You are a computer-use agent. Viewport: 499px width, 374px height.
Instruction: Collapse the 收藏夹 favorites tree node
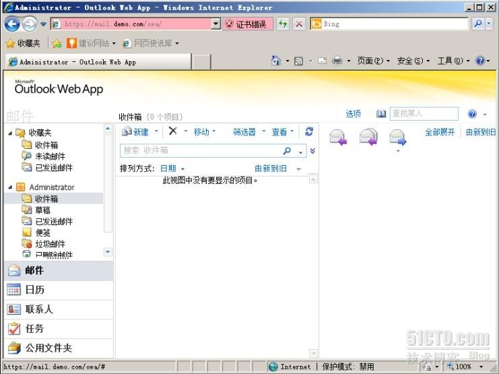coord(11,133)
